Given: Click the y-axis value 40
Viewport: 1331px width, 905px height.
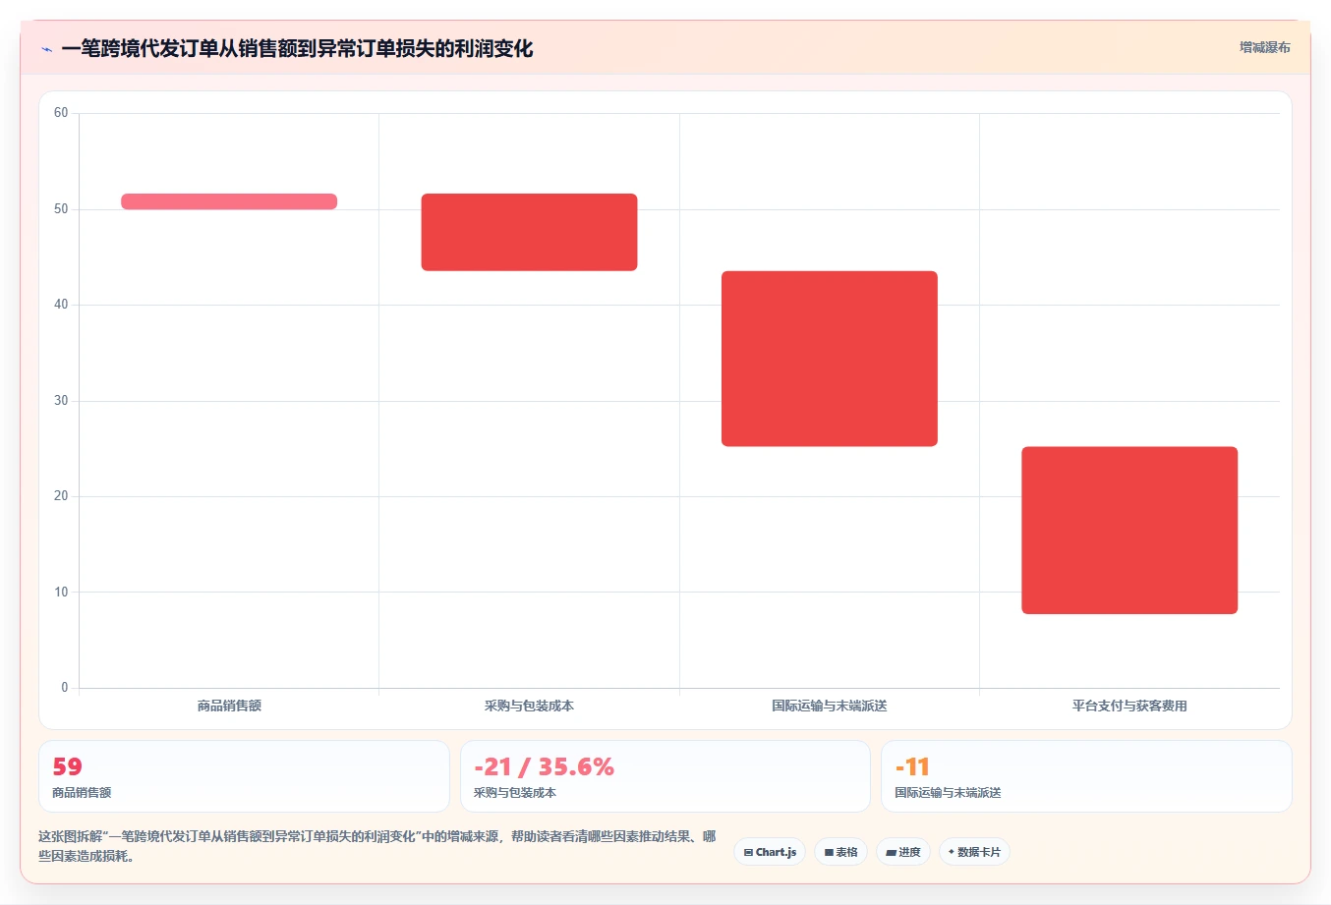Looking at the screenshot, I should 61,305.
